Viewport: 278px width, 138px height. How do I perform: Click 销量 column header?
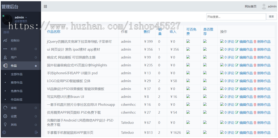[x=160, y=32]
